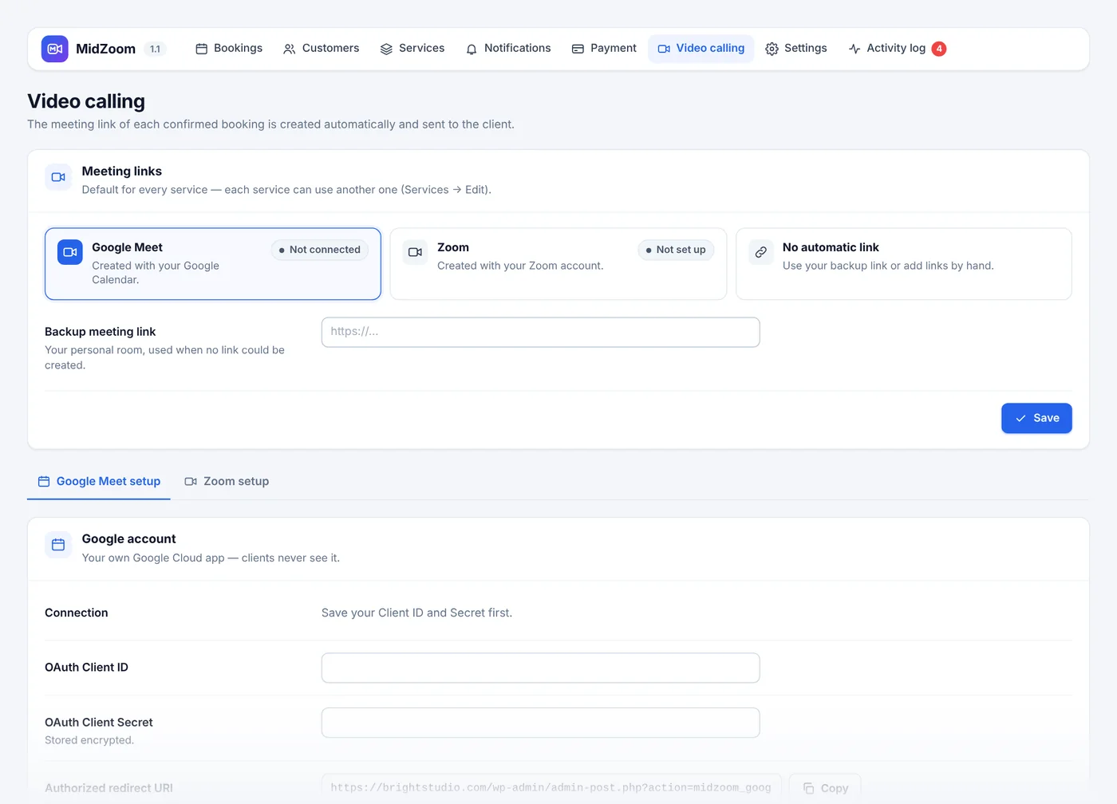
Task: Click the blue Google Meet camera icon
Action: pyautogui.click(x=70, y=252)
